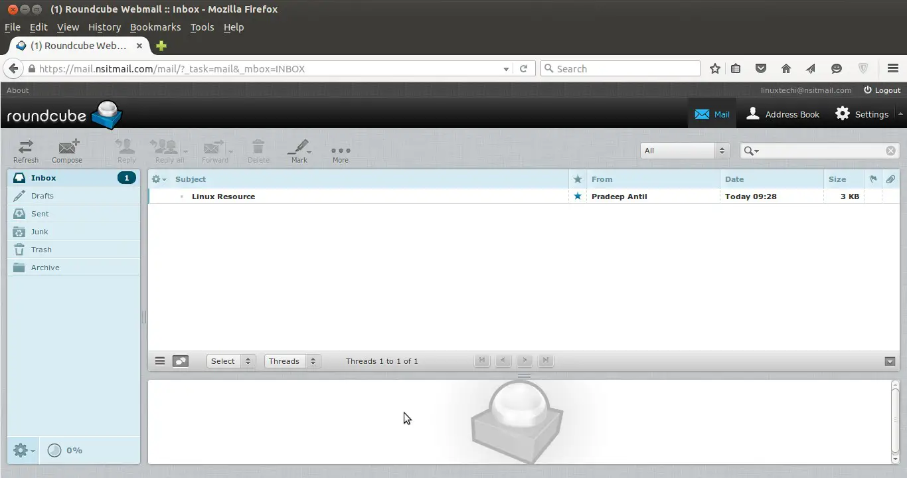Open the Threads dropdown
The image size is (907, 478).
click(293, 361)
